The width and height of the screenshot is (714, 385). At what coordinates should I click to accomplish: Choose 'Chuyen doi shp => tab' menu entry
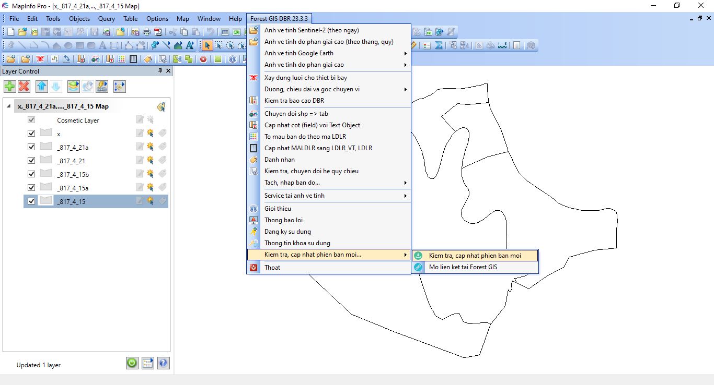tap(296, 114)
